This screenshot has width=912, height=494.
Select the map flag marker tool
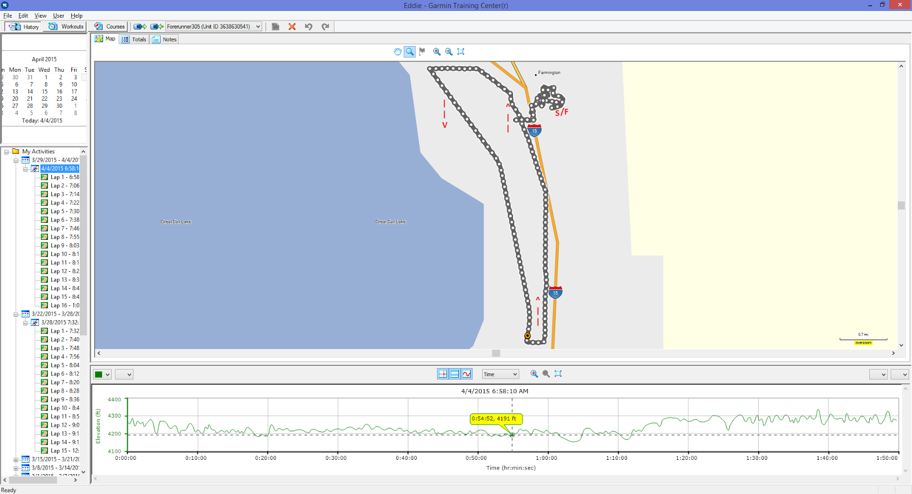click(x=422, y=51)
